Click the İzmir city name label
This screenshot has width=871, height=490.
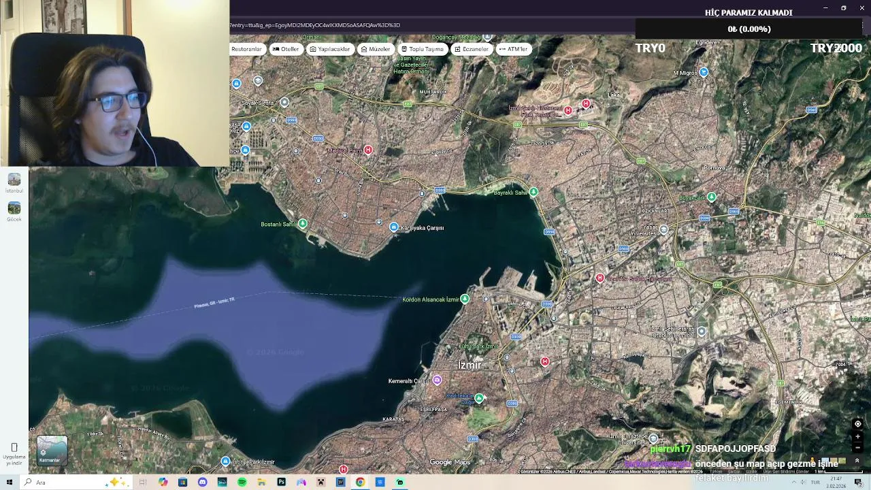pos(470,365)
